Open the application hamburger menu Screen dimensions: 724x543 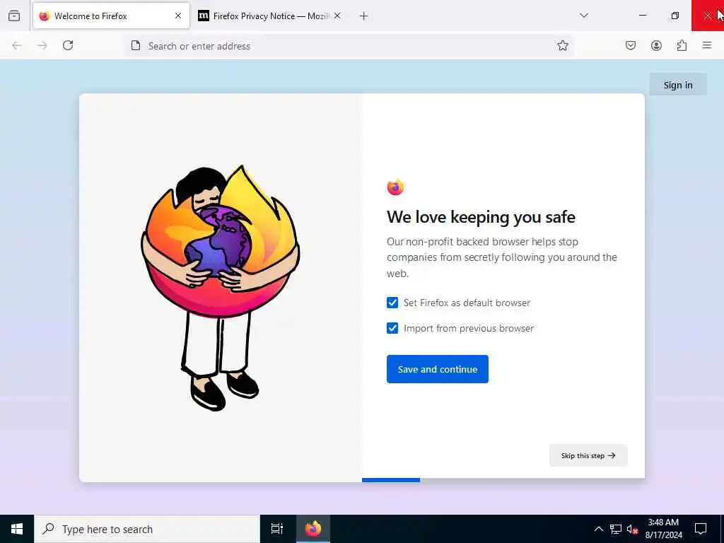(707, 45)
